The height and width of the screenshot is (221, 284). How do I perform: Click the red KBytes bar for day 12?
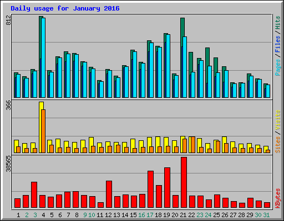109,194
